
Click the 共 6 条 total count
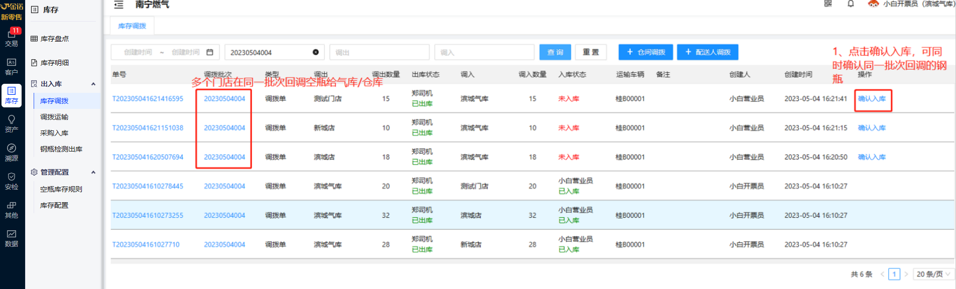tap(862, 274)
